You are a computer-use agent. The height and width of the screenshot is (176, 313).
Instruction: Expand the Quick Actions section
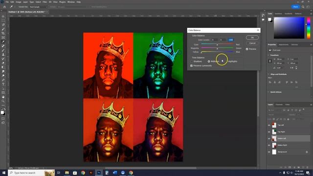coord(268,92)
